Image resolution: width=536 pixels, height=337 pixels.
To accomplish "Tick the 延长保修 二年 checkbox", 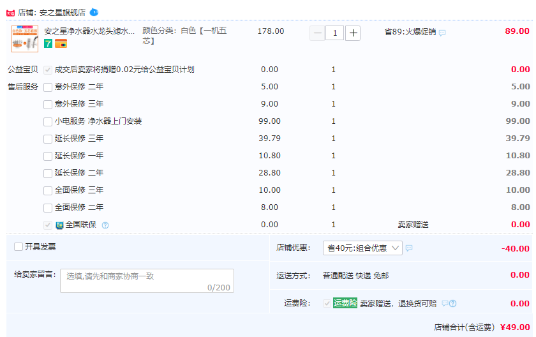I will click(48, 173).
